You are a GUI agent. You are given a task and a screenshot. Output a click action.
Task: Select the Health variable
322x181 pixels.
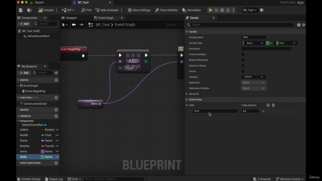point(24,135)
